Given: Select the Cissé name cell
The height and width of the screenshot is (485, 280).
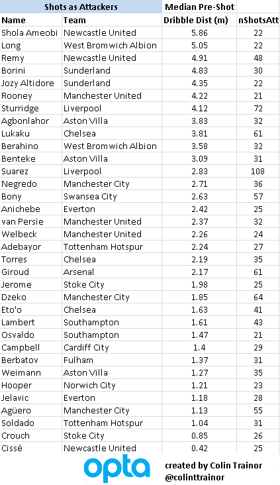Looking at the screenshot, I should coord(31,448).
